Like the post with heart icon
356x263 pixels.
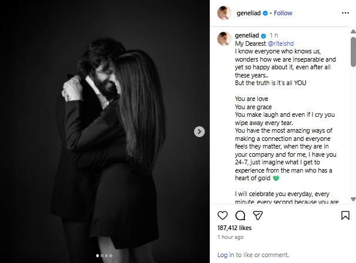coord(223,215)
